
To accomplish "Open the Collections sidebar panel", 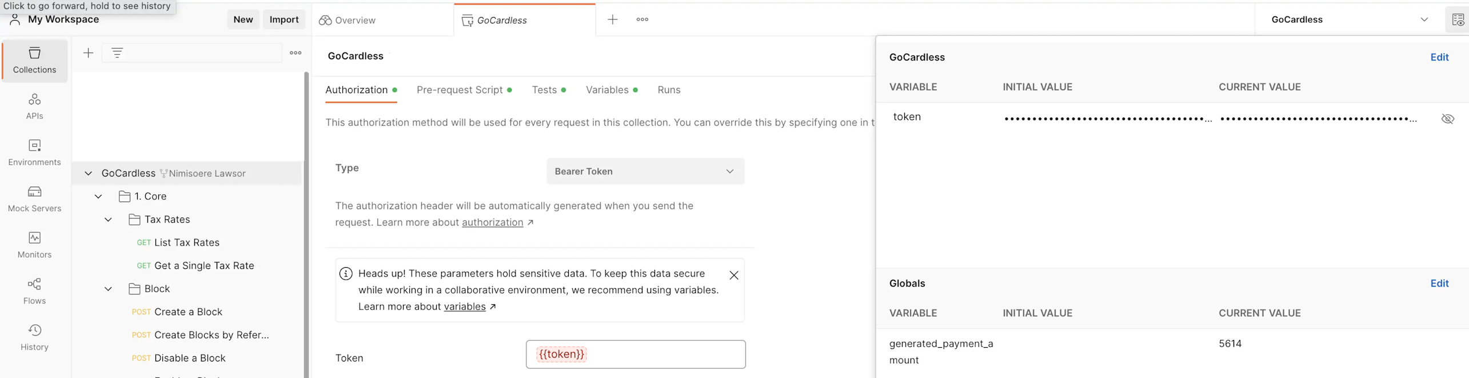I will (x=34, y=60).
